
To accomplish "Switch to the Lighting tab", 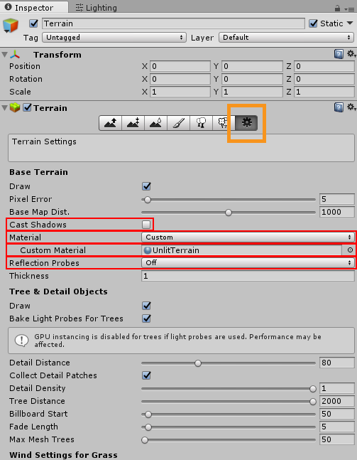I will 97,8.
